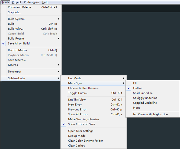Select Show All Errors
This screenshot has width=180, height=149.
pyautogui.click(x=94, y=114)
